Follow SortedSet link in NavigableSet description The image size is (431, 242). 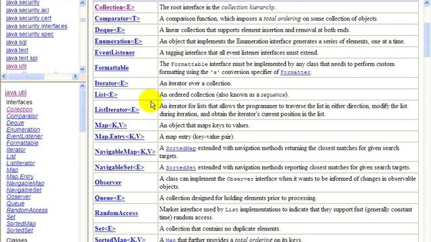coord(181,167)
